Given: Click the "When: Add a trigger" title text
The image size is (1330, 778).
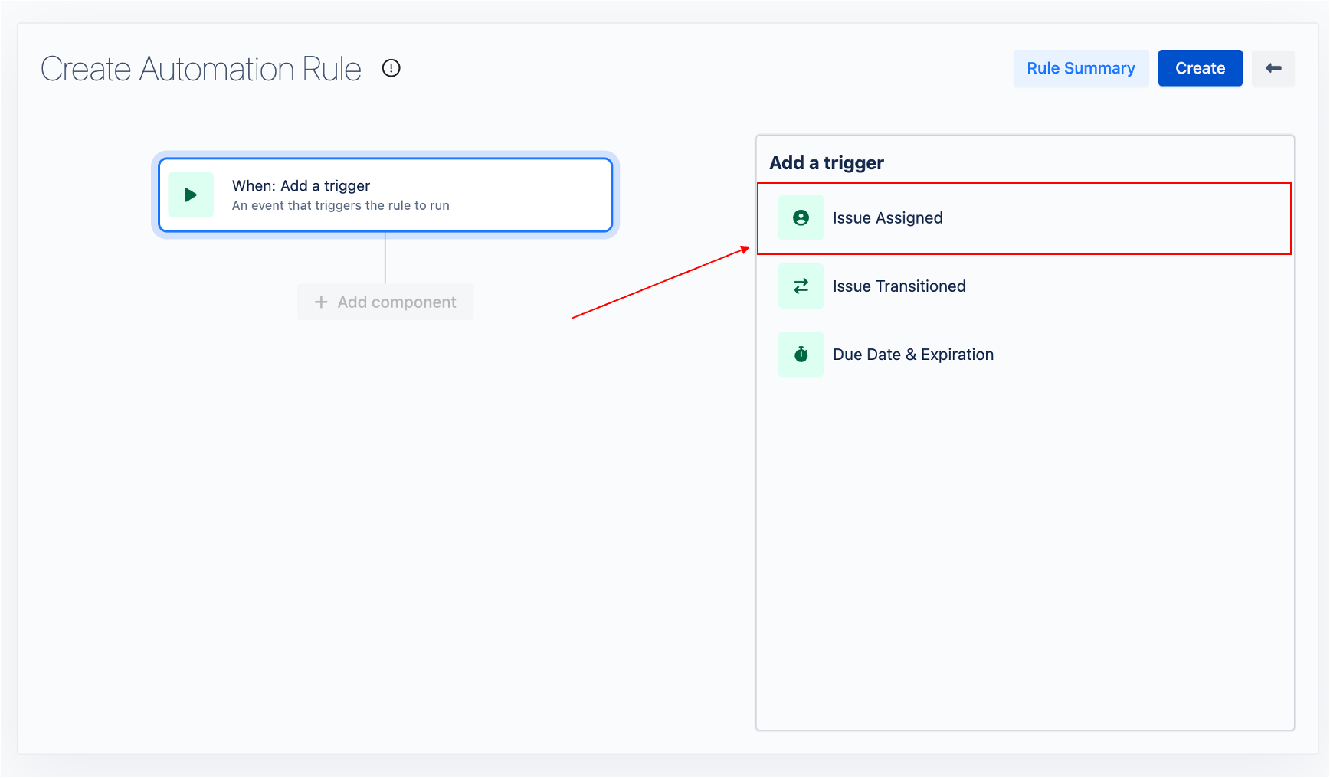Looking at the screenshot, I should pos(301,186).
